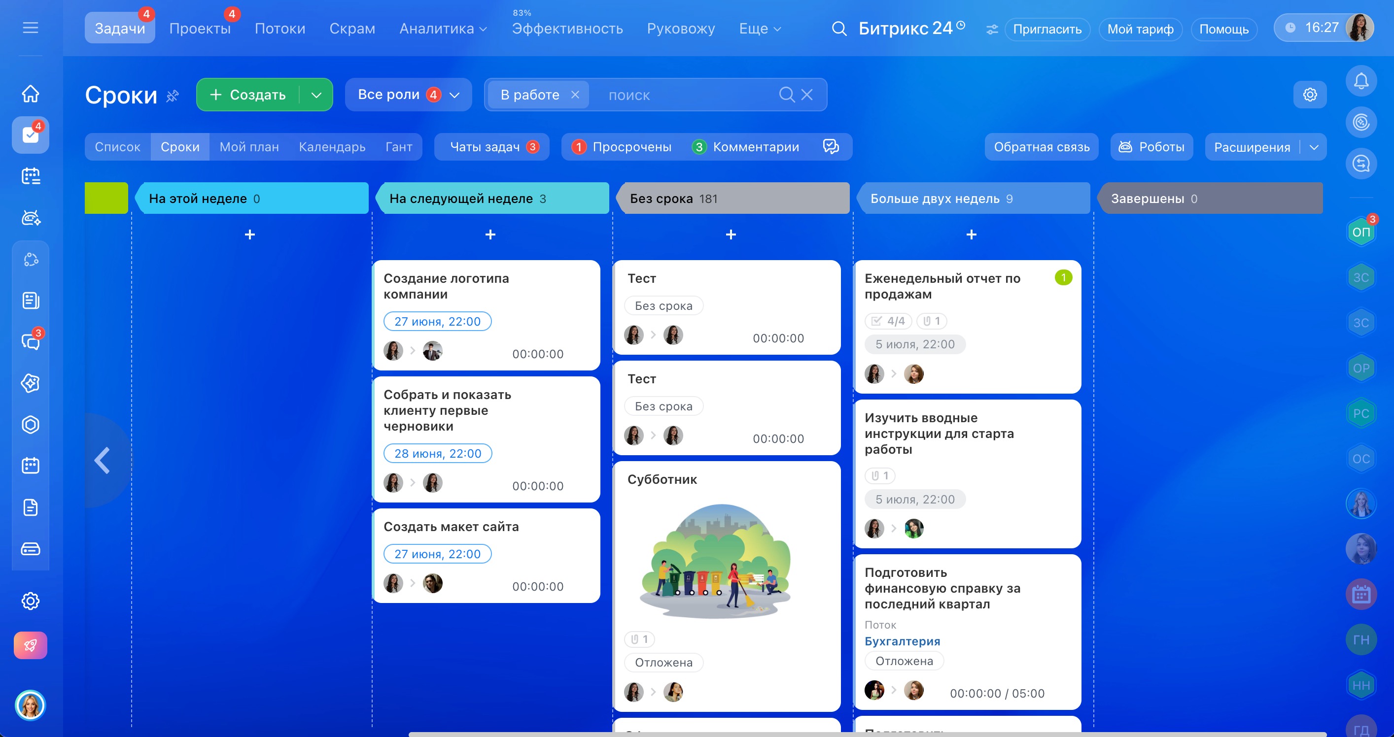The height and width of the screenshot is (737, 1394).
Task: Open the Потоки top menu
Action: point(280,28)
